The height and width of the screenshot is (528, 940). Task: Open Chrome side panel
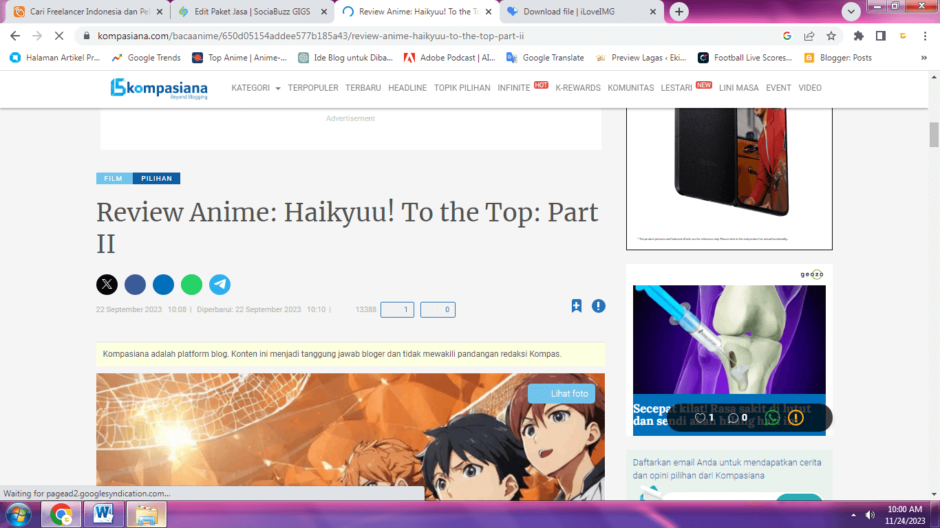[x=881, y=36]
